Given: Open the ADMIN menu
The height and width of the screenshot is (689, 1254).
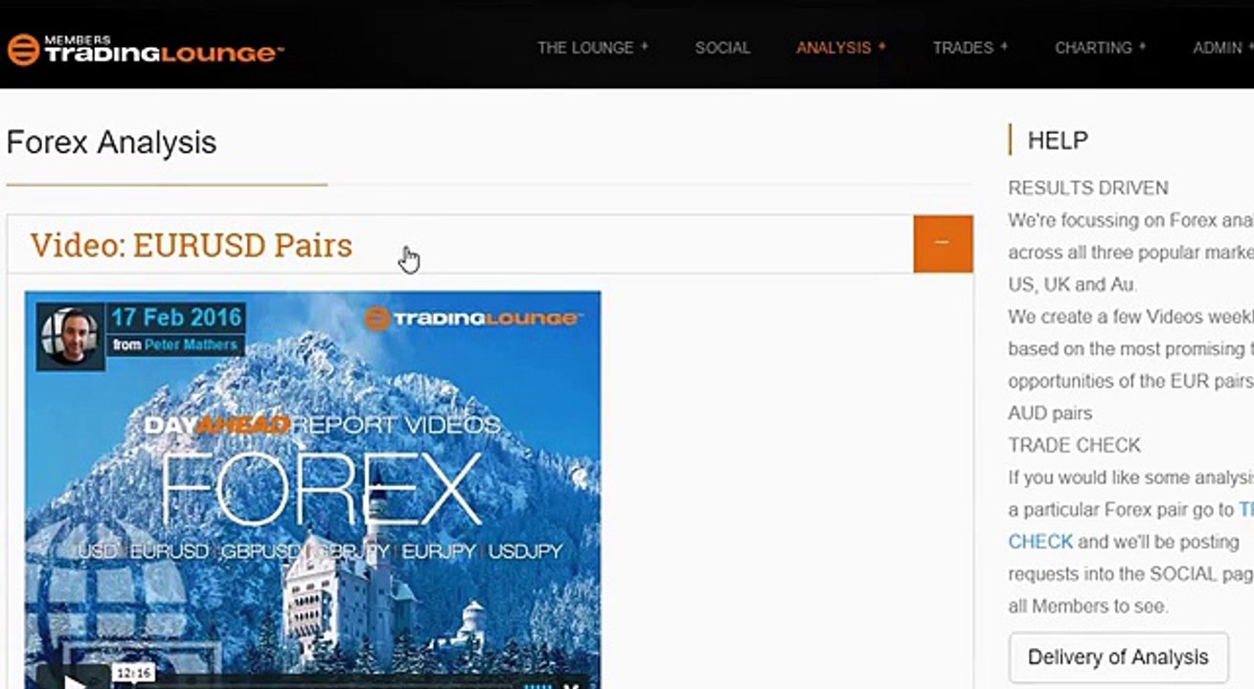Looking at the screenshot, I should 1222,47.
